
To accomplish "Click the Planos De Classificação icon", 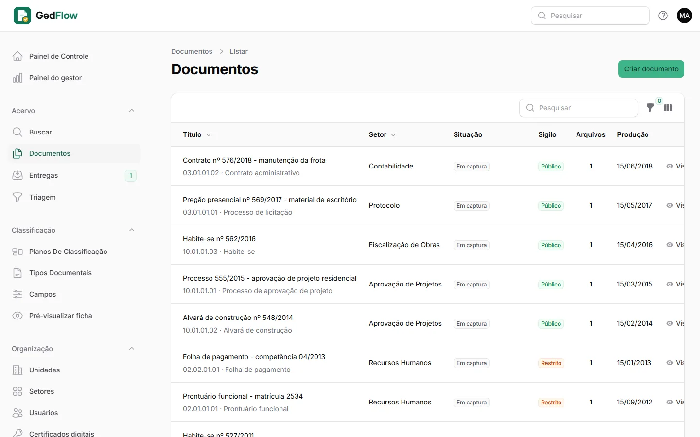I will [17, 252].
